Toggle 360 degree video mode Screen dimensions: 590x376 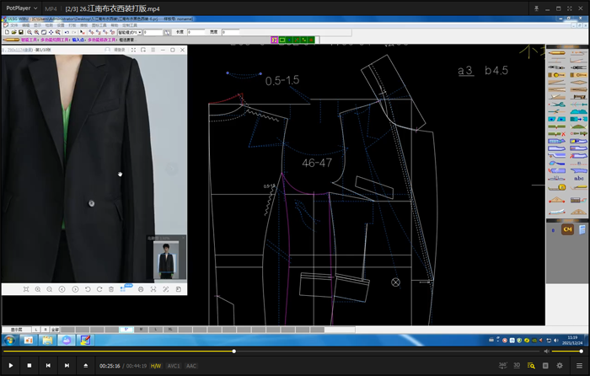pos(502,365)
